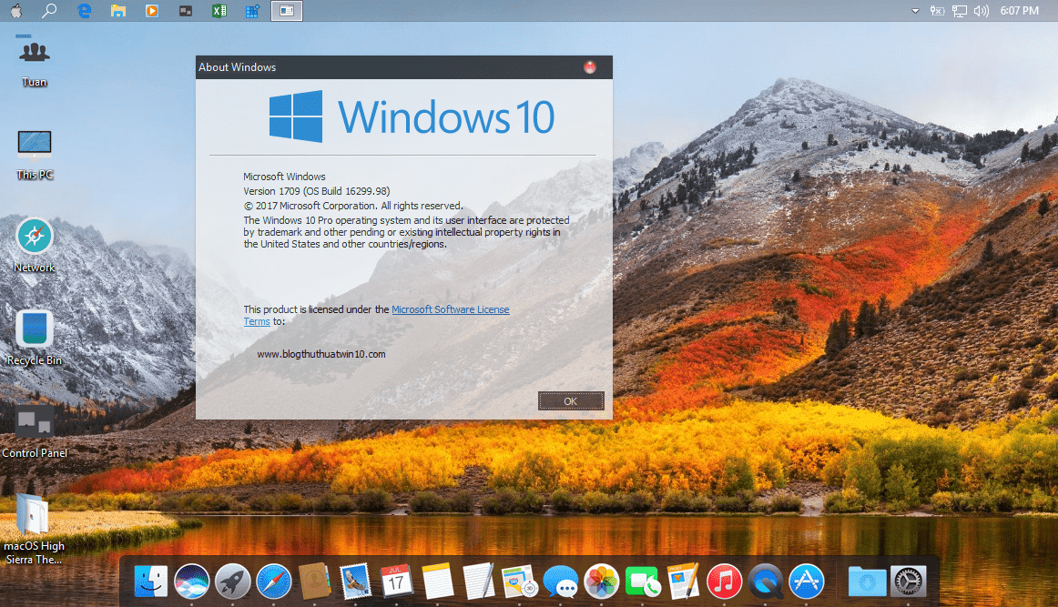
Task: Select the This PC desktop icon
Action: [35, 155]
